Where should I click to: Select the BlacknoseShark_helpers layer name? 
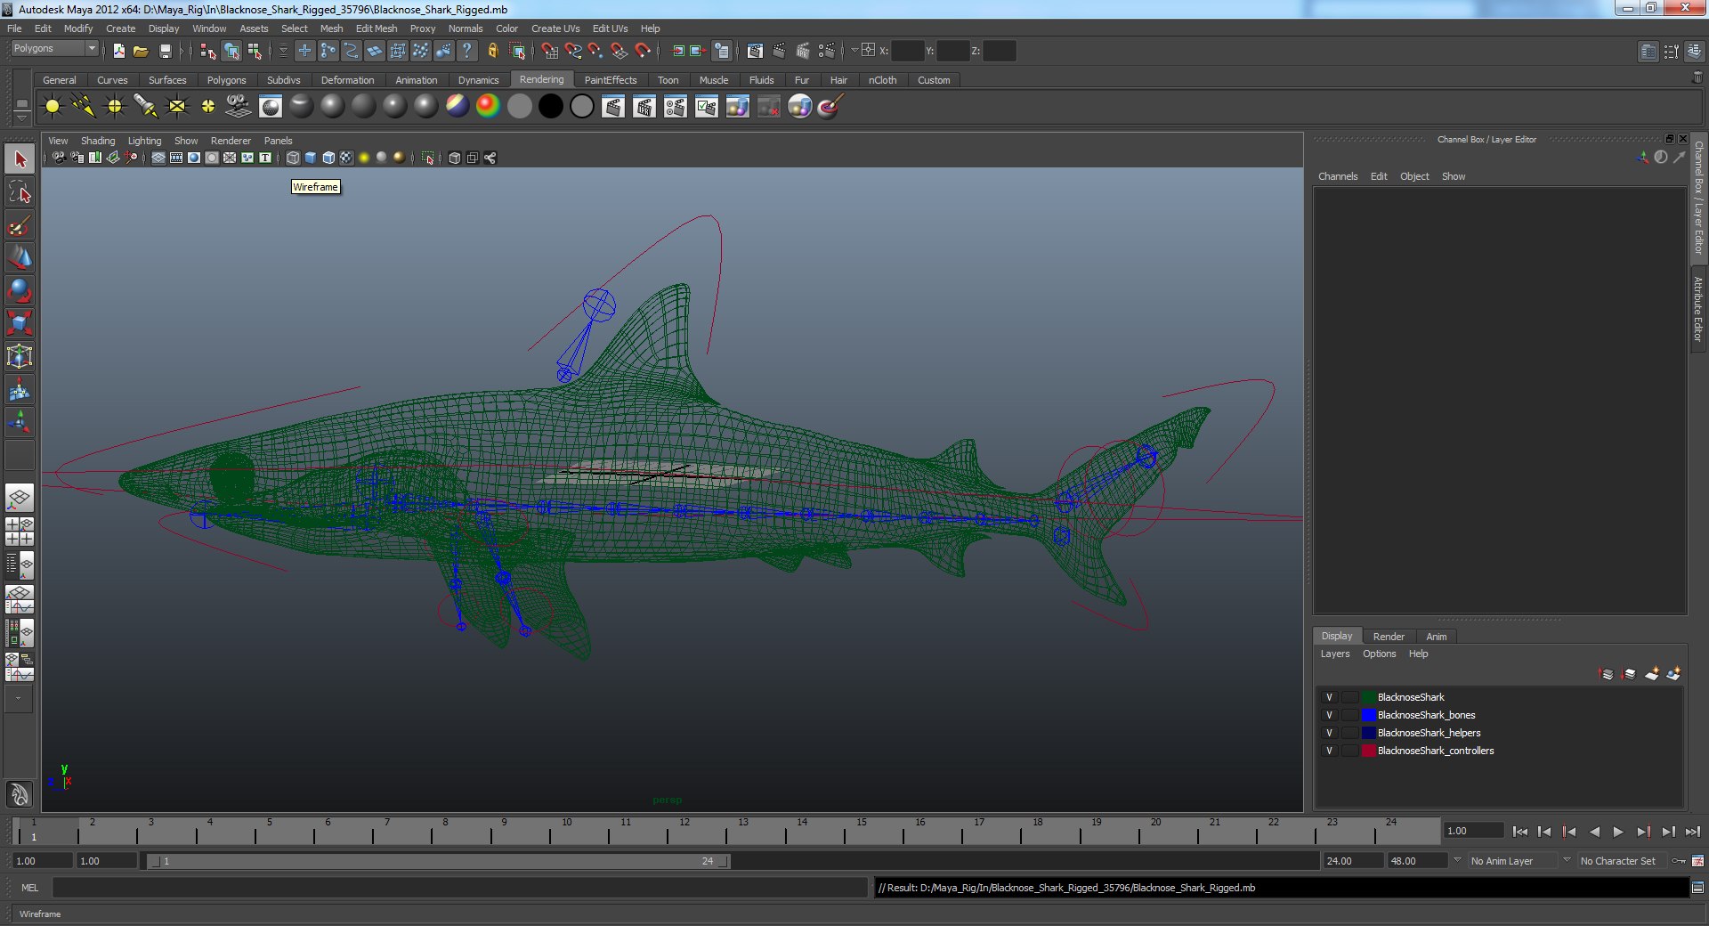(1429, 733)
